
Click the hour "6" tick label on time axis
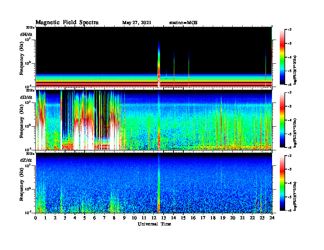click(x=94, y=218)
